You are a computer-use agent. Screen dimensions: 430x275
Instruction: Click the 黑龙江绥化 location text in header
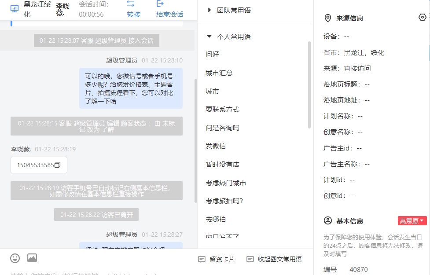point(37,9)
